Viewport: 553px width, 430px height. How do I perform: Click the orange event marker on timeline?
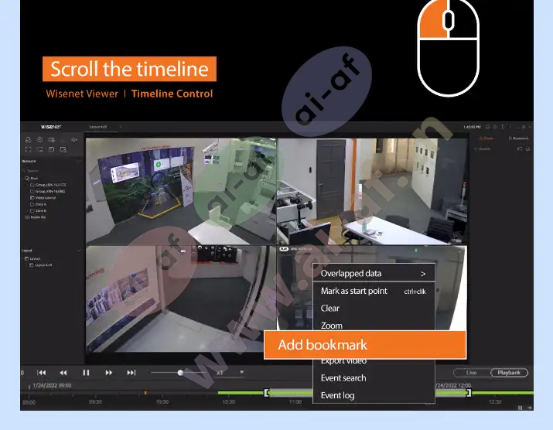145,393
